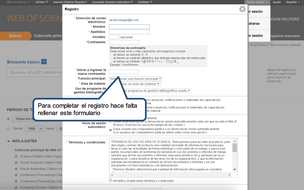The height and width of the screenshot is (190, 304).
Task: Open the Español language dropdown
Action: click(293, 2)
